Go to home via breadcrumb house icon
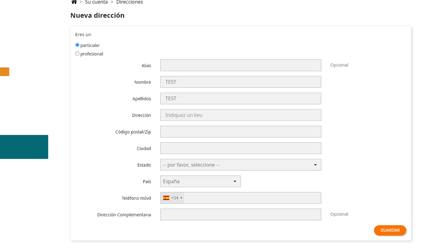The image size is (442, 250). (74, 2)
